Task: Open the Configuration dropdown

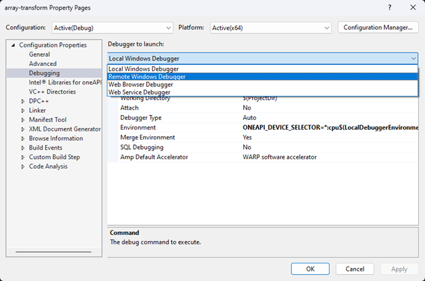Action: 112,27
